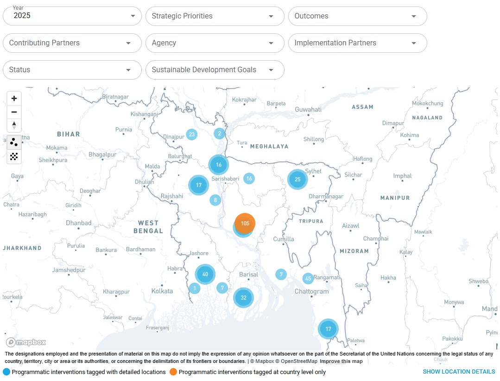The width and height of the screenshot is (500, 381).
Task: Open the Implementation Partners dropdown
Action: click(x=357, y=43)
